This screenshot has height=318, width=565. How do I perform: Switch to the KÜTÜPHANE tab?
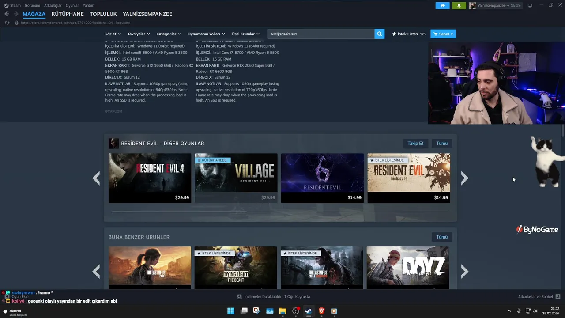pos(68,14)
